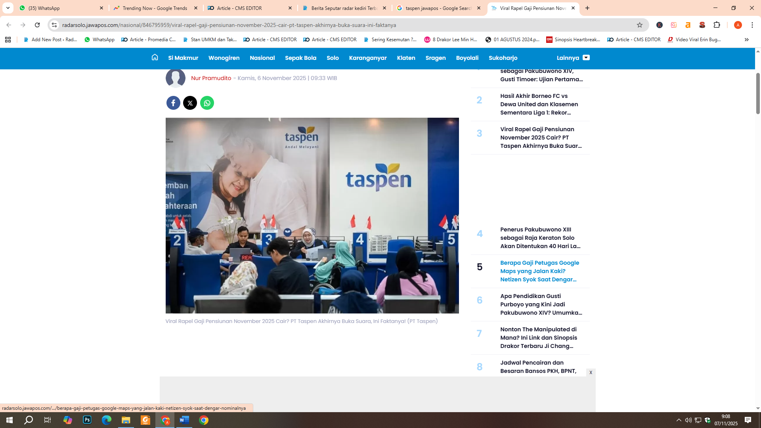The width and height of the screenshot is (761, 428).
Task: Bookmark this page with star icon
Action: 640,25
